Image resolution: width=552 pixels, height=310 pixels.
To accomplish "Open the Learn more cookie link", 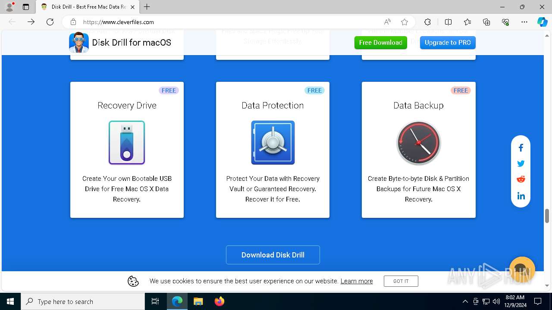I will [x=357, y=281].
